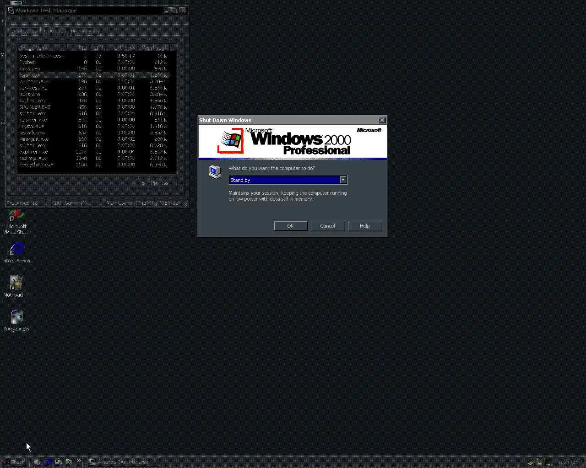Expand quick launch overflow chevron
This screenshot has height=468, width=586.
[79, 461]
